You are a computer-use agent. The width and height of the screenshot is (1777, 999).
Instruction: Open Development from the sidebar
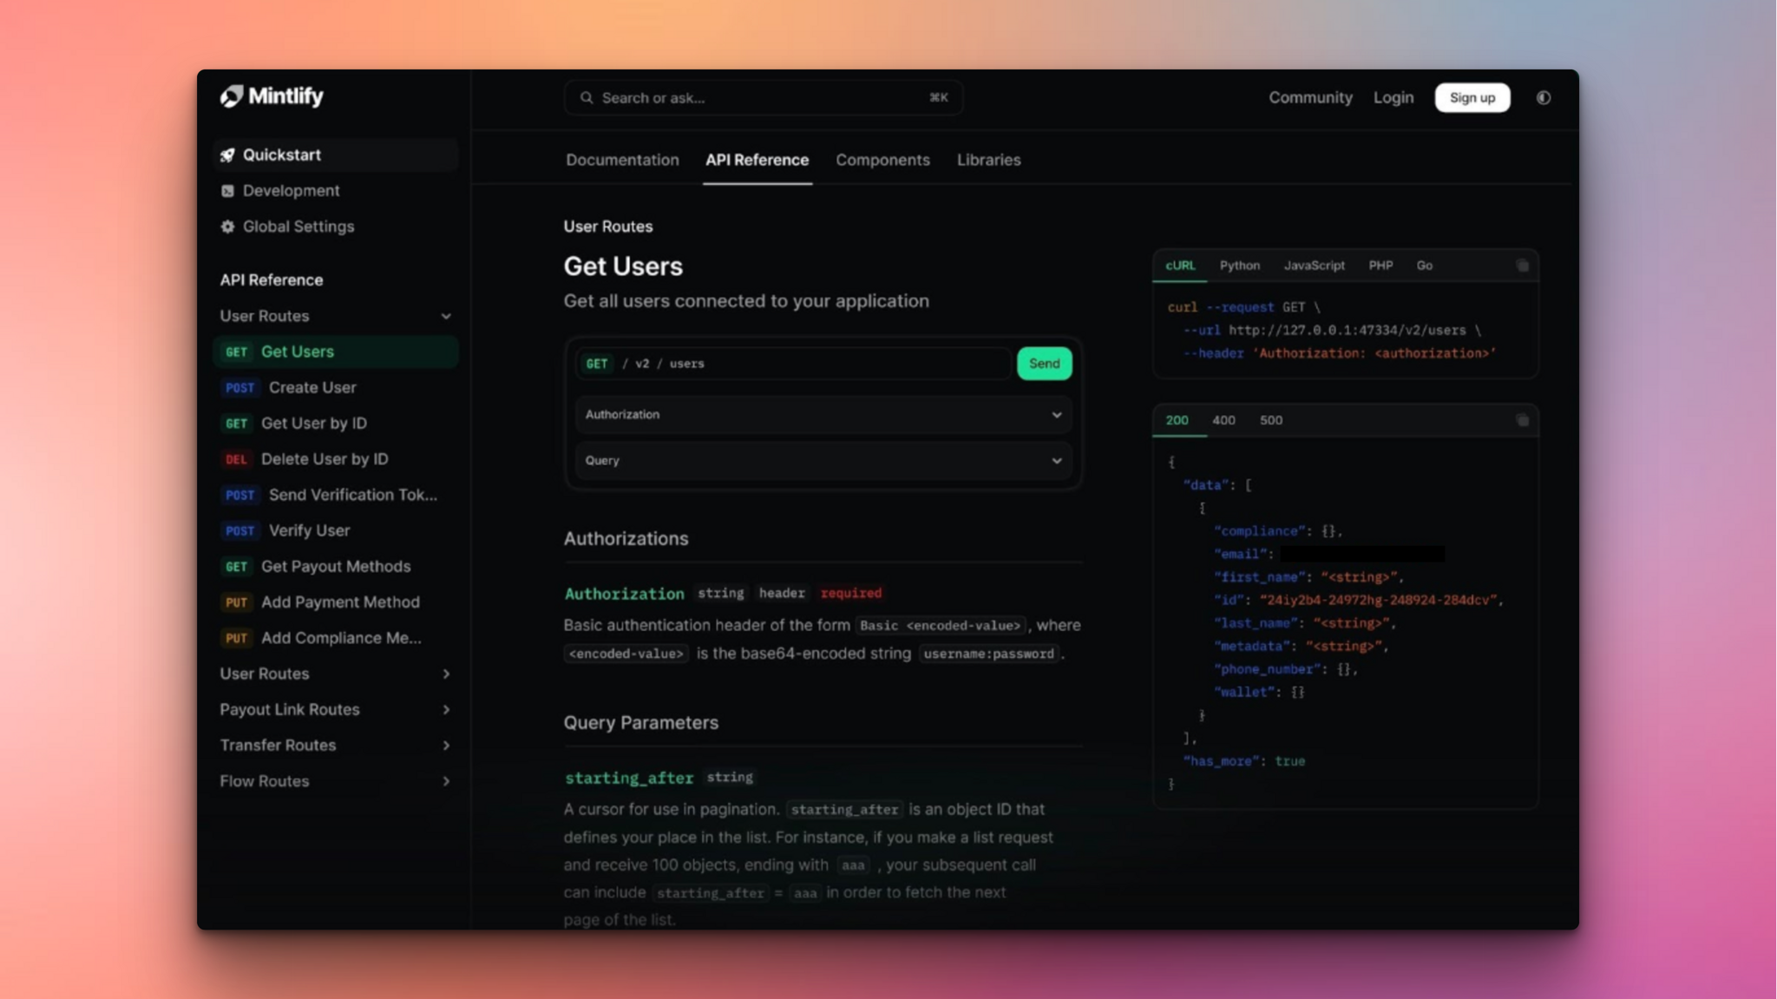291,190
